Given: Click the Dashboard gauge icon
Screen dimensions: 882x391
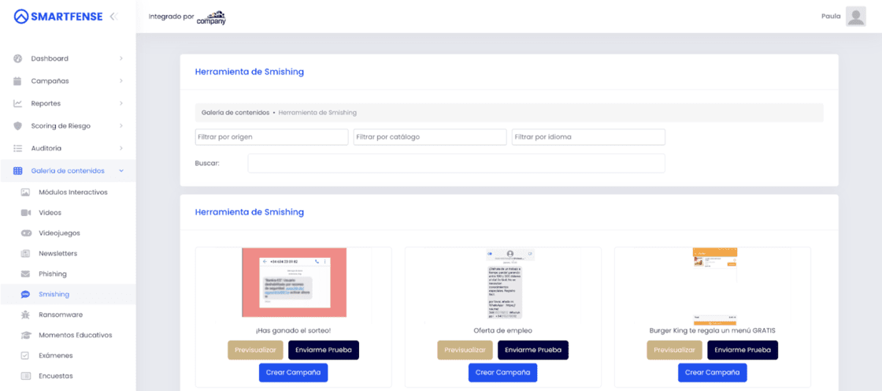Looking at the screenshot, I should 17,58.
